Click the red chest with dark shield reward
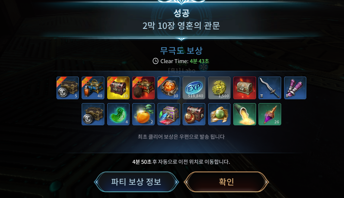 [143, 88]
